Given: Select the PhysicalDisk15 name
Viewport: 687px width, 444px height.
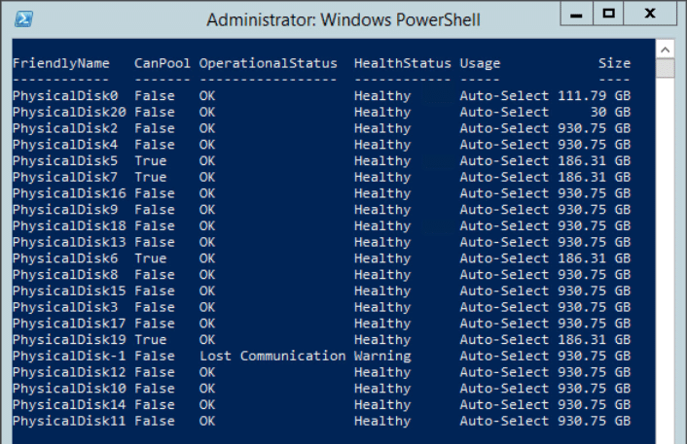Looking at the screenshot, I should click(69, 290).
